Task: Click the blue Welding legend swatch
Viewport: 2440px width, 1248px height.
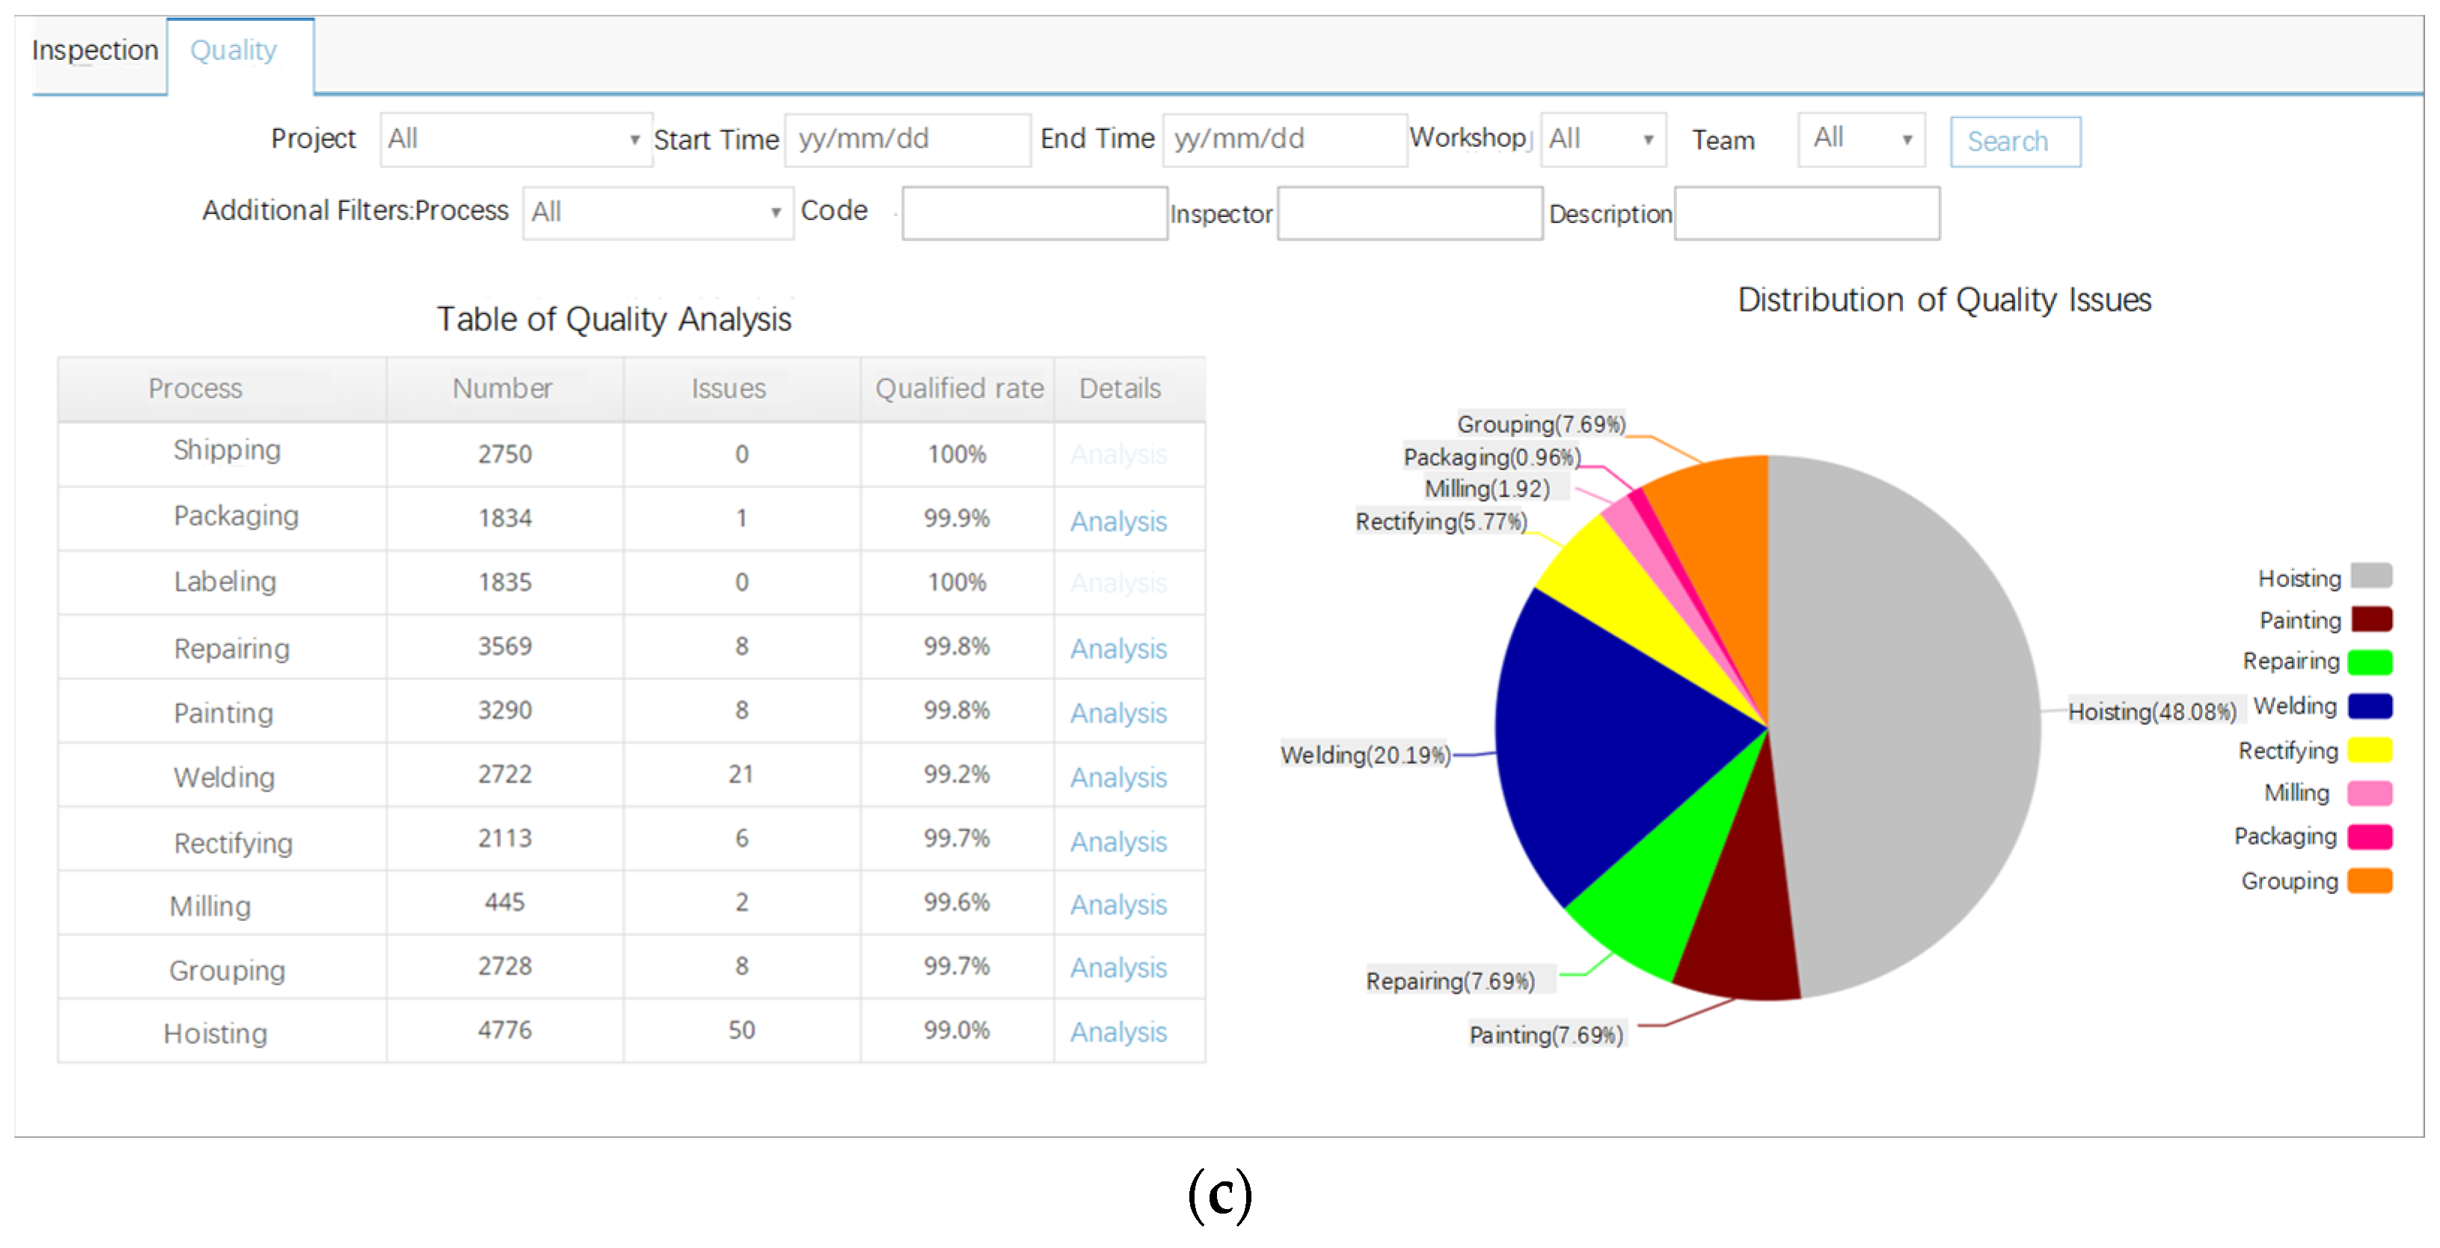Action: (2370, 706)
